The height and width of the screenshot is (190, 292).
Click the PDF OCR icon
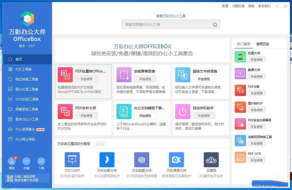point(240,157)
